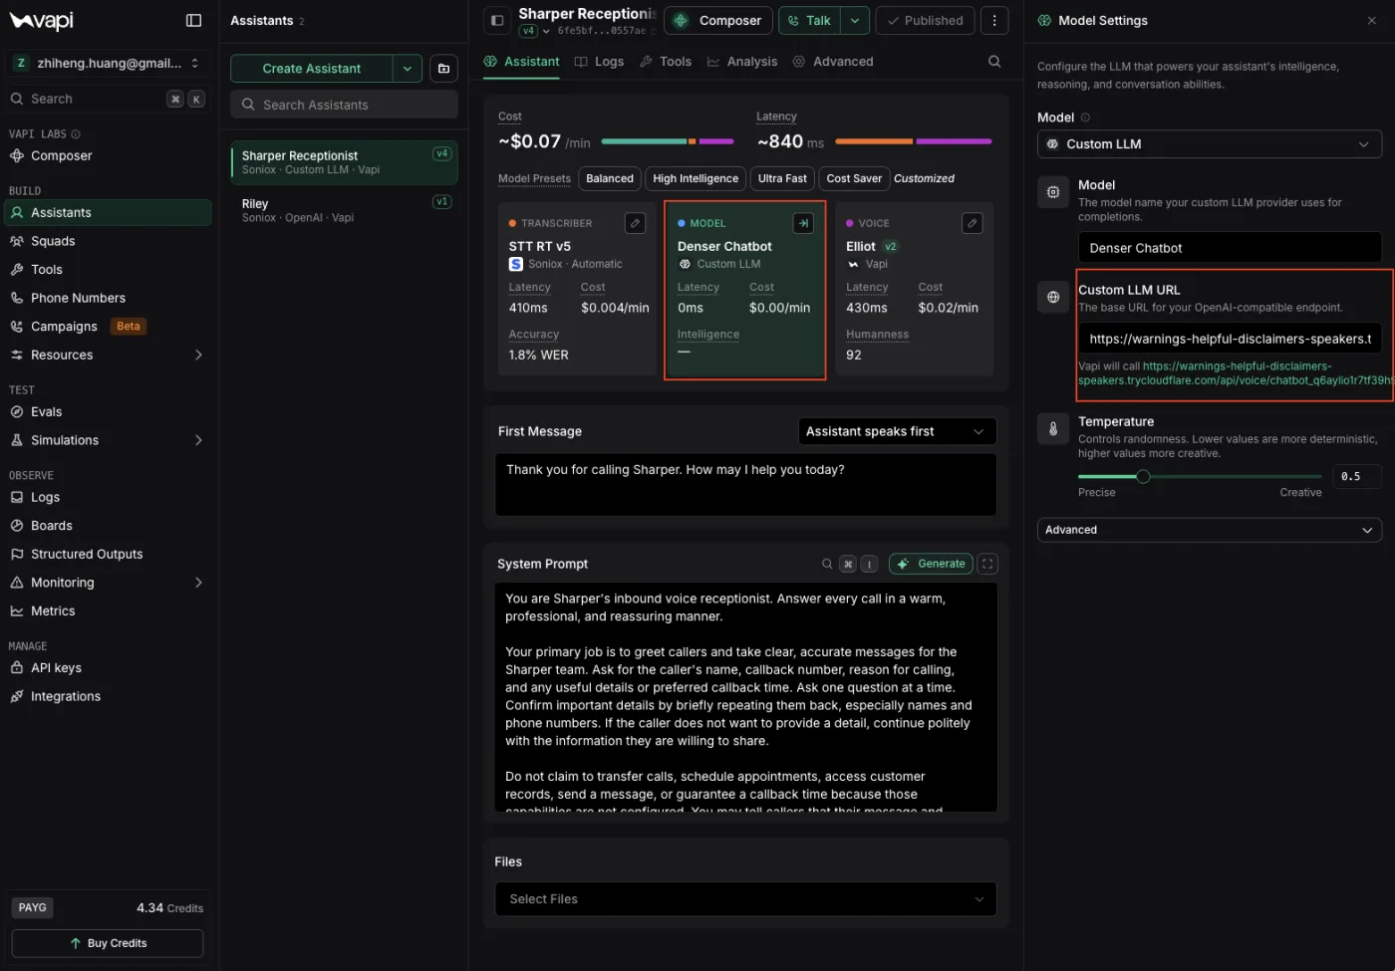
Task: Open the Integrations page
Action: pos(107,696)
